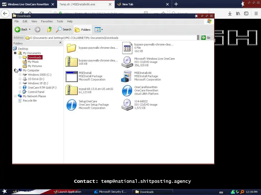Select My Documents in folder tree

32,53
